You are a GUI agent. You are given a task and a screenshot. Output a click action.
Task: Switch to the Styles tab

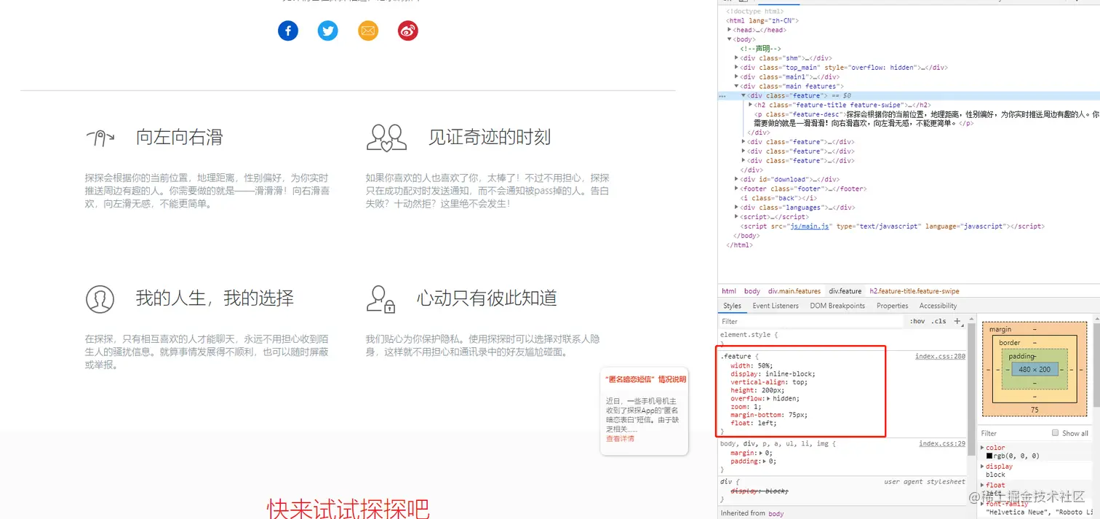pyautogui.click(x=732, y=306)
